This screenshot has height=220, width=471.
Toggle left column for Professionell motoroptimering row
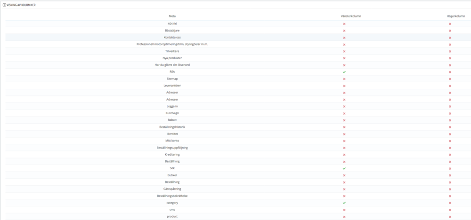tap(344, 45)
